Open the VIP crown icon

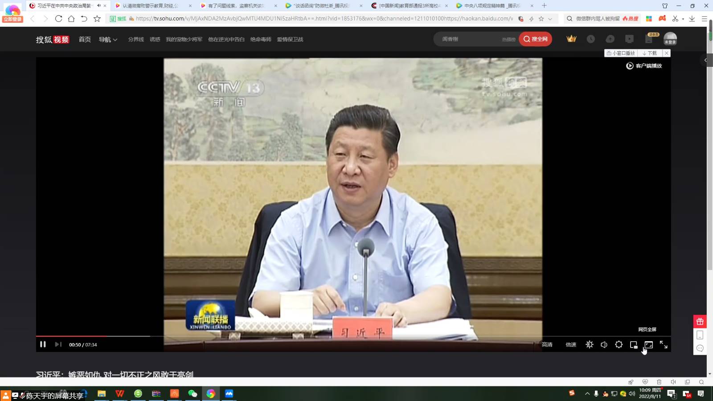pos(571,39)
